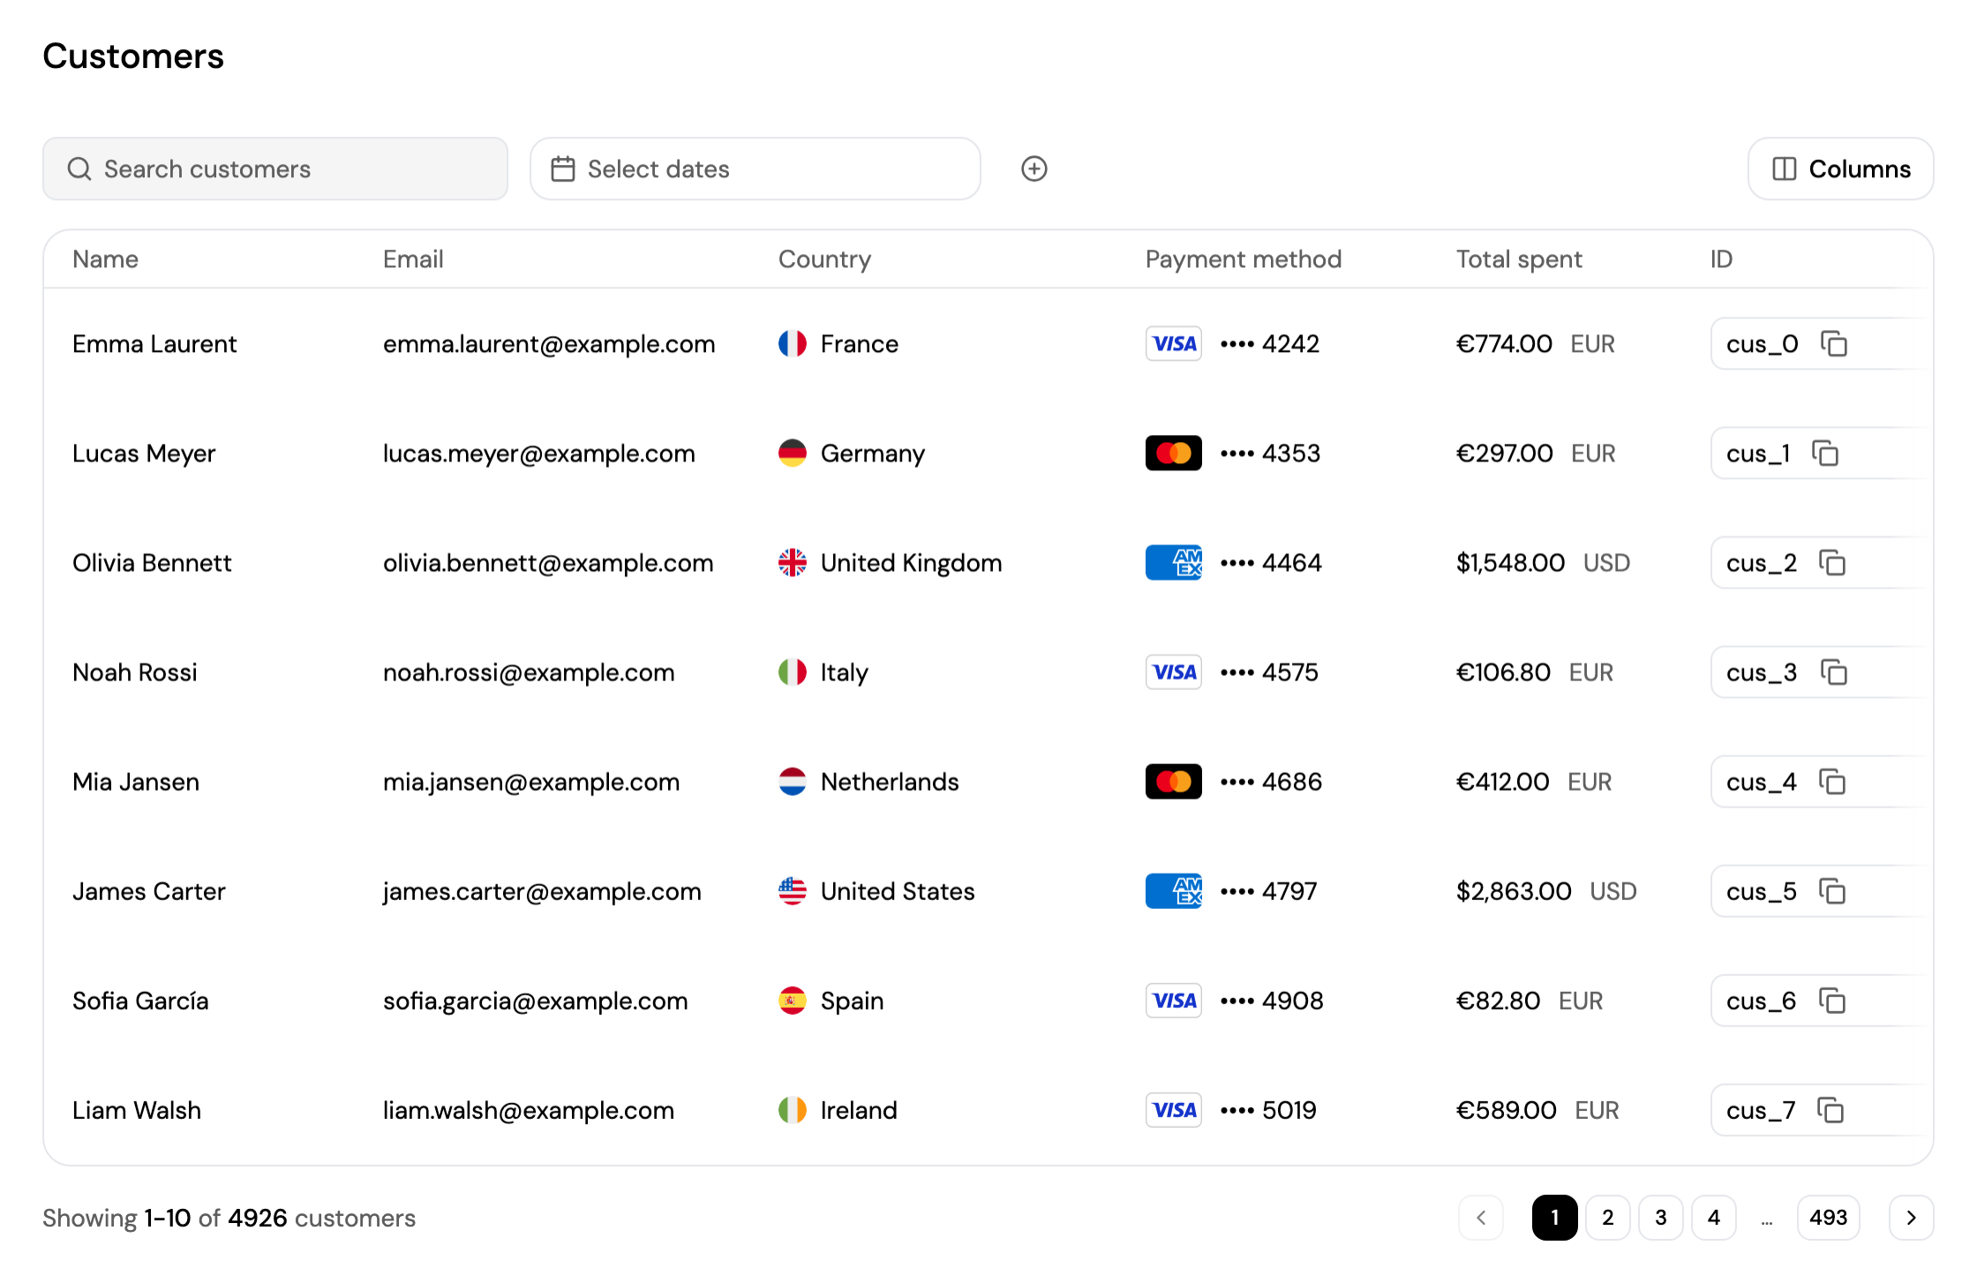Open the Columns visibility menu
Image resolution: width=1977 pixels, height=1283 pixels.
[1841, 169]
